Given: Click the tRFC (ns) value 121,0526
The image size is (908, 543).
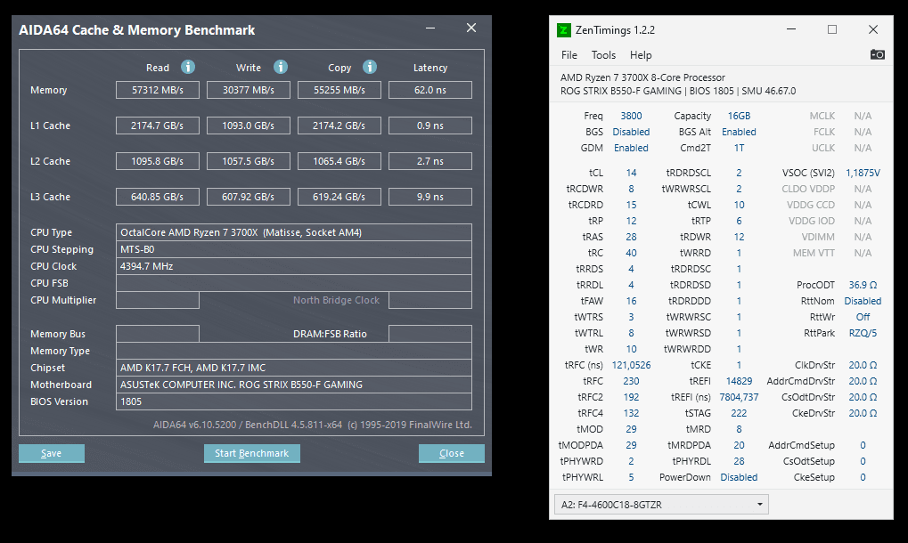Looking at the screenshot, I should pos(631,366).
